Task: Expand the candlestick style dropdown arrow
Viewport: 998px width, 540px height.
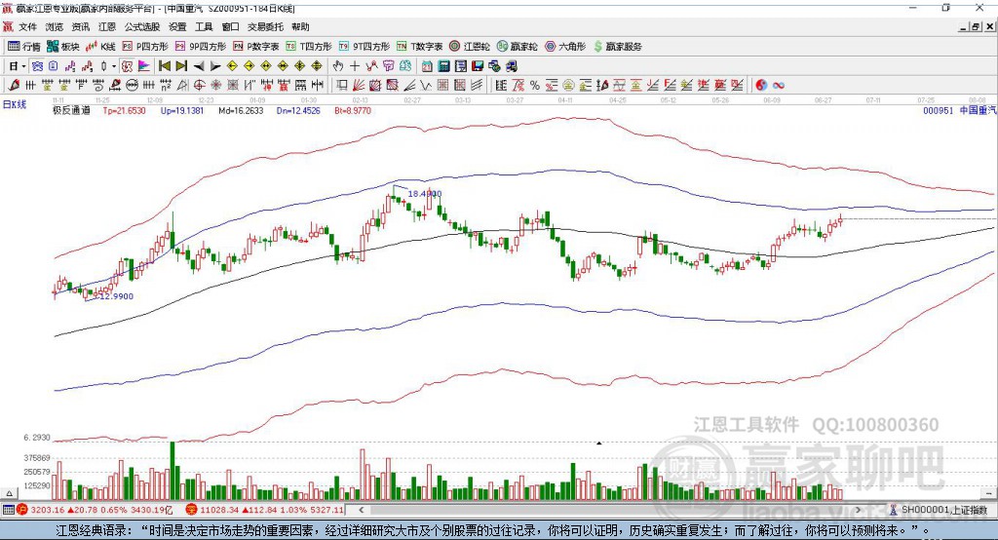Action: click(x=114, y=66)
